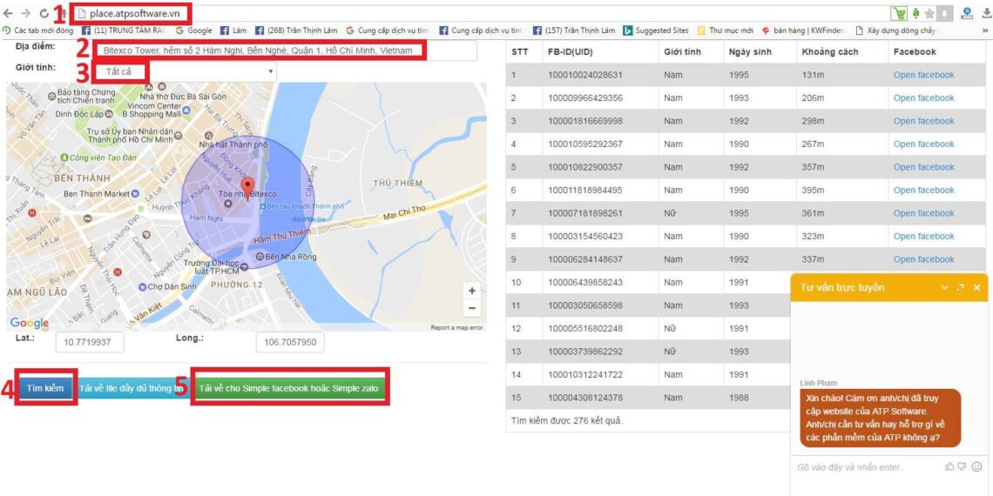This screenshot has width=993, height=496.
Task: Reload the page with the refresh icon
Action: (x=44, y=13)
